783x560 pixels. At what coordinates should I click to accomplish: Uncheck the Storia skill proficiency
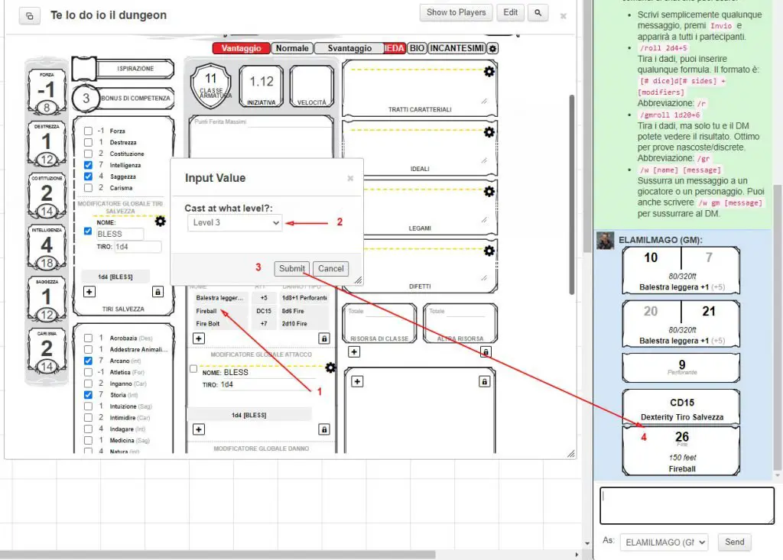pyautogui.click(x=89, y=395)
